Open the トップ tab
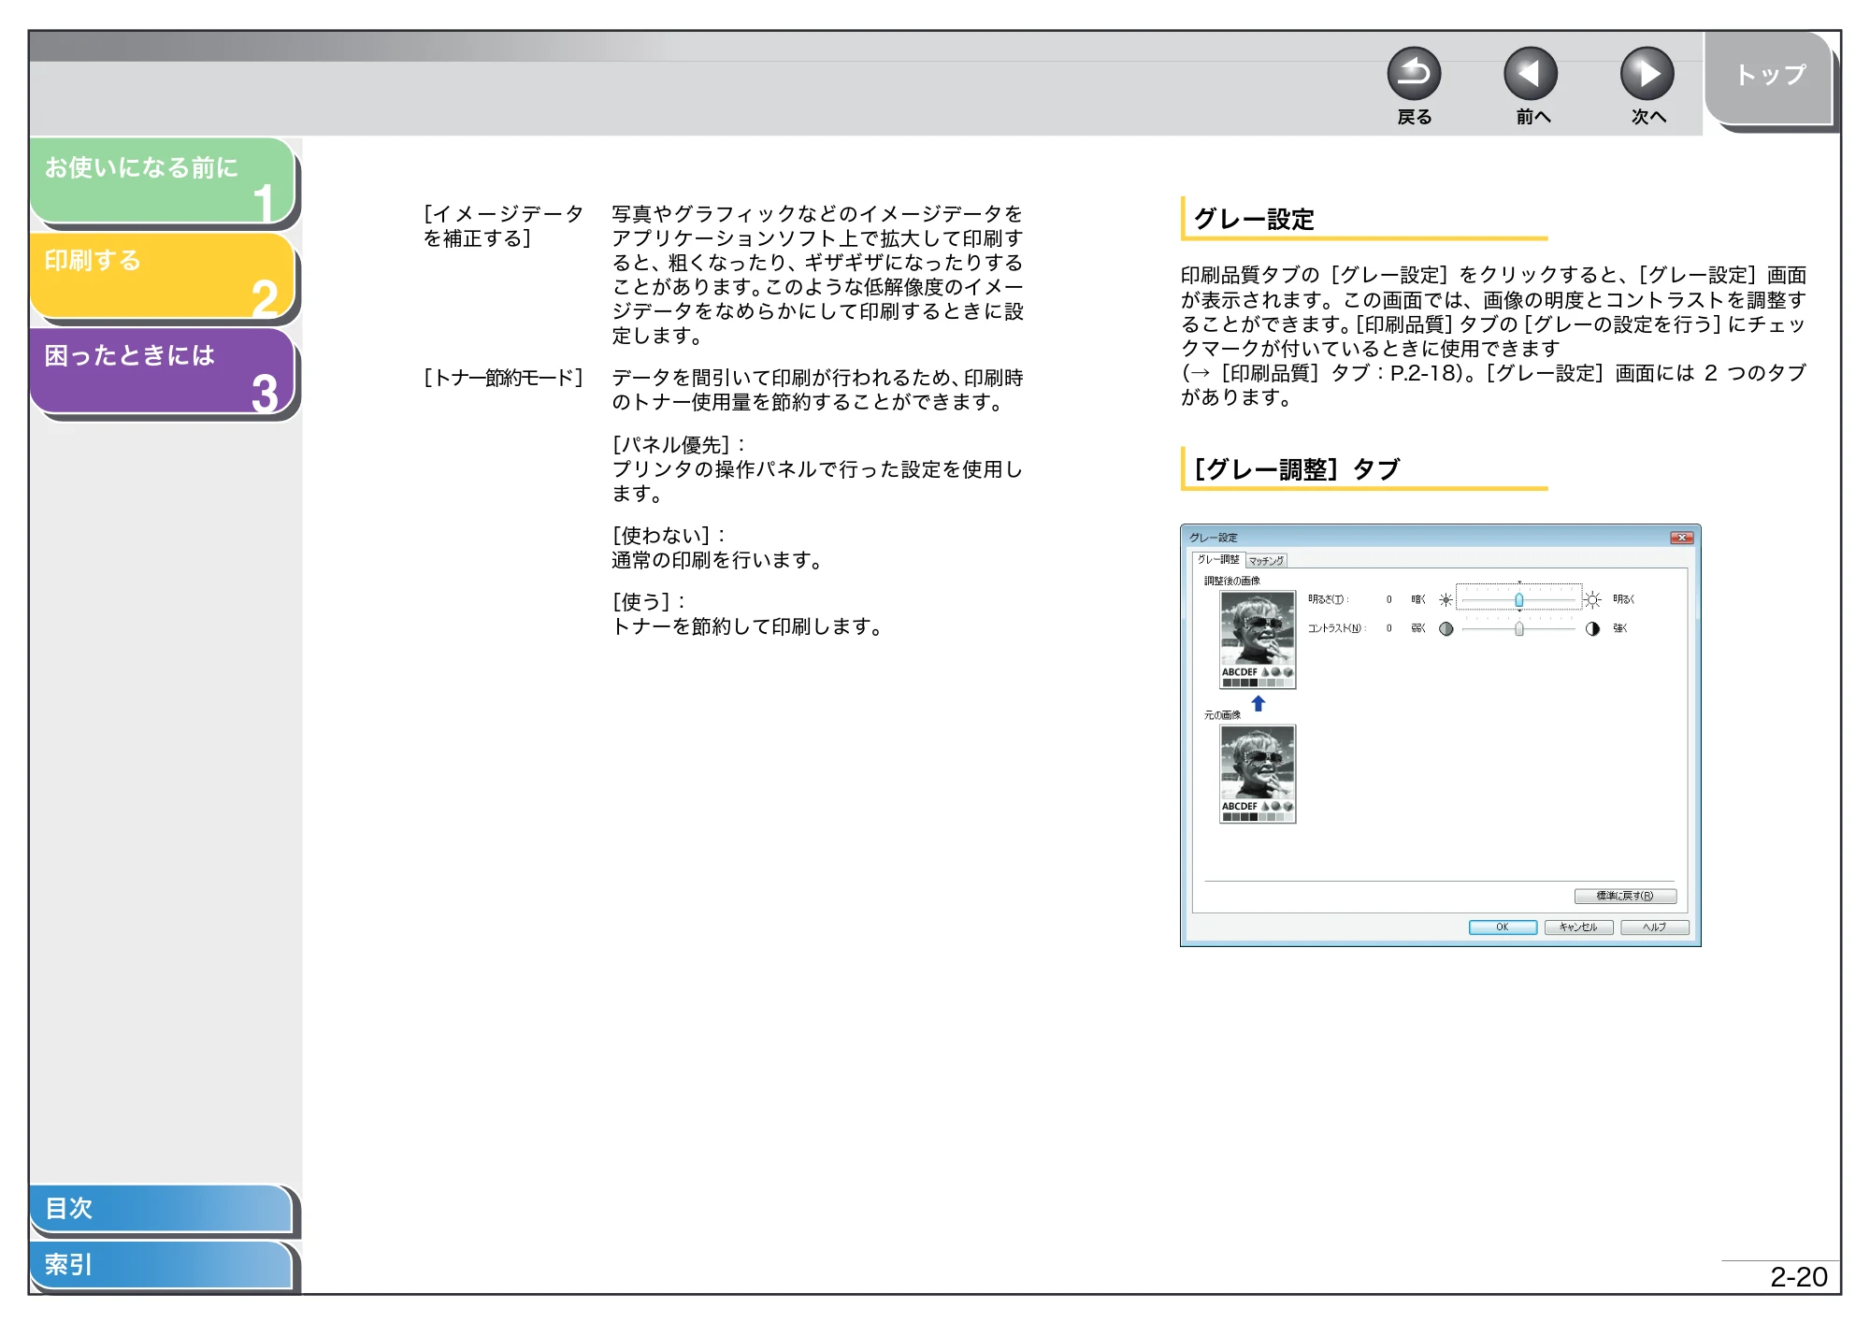This screenshot has width=1870, height=1322. point(1768,78)
